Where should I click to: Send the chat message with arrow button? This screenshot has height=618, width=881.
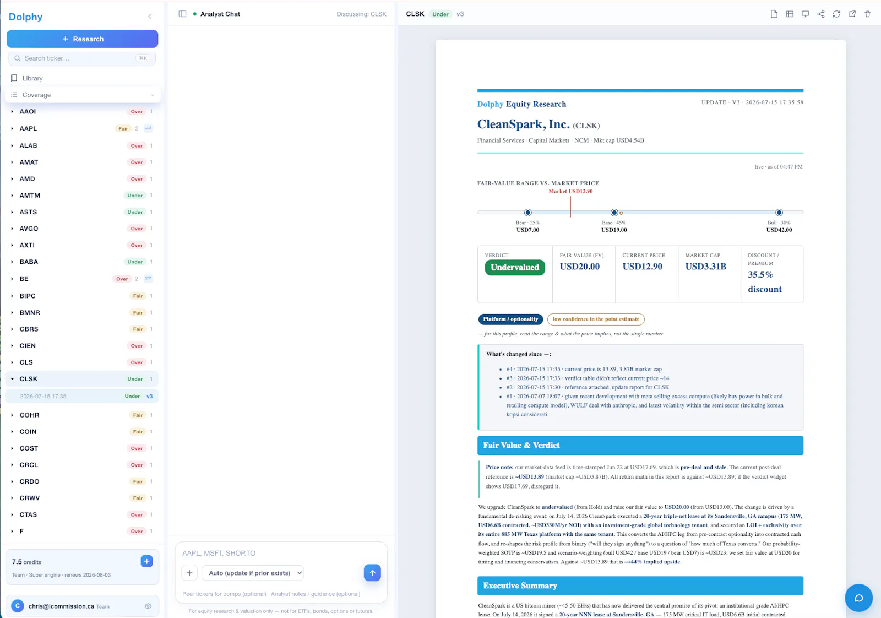372,573
